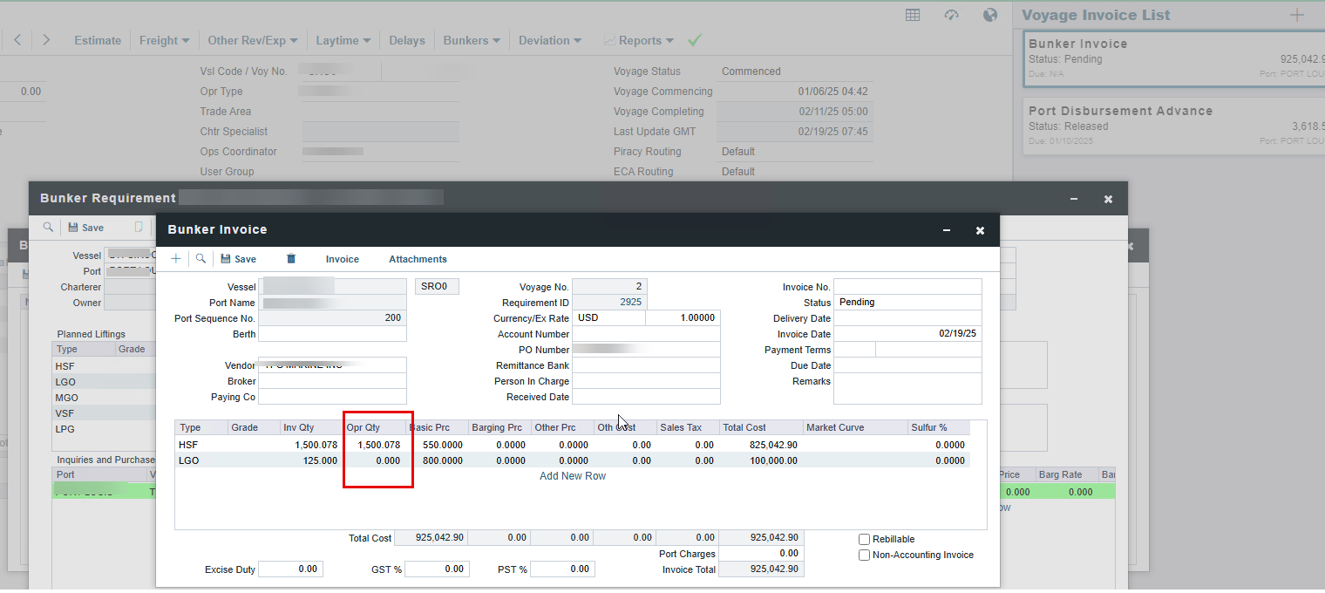This screenshot has width=1325, height=593.
Task: Open search via the magnifier icon
Action: point(200,258)
